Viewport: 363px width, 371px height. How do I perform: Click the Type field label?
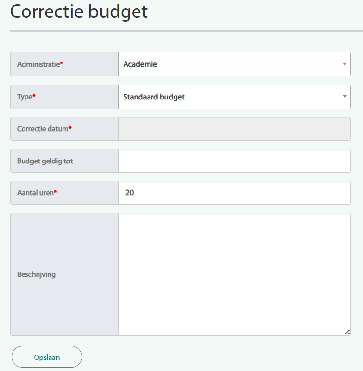(25, 97)
